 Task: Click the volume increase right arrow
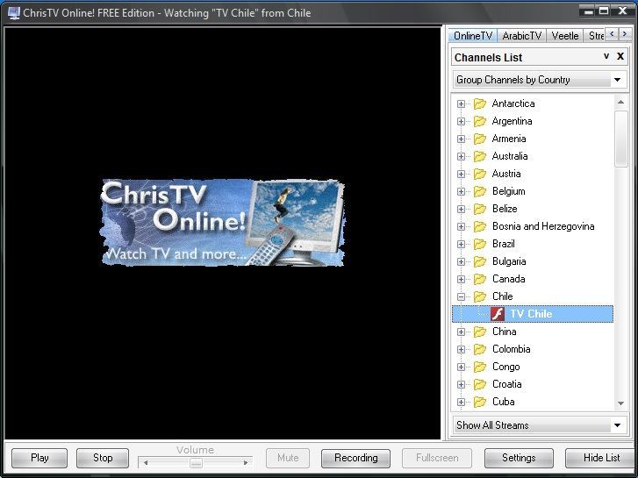point(246,463)
